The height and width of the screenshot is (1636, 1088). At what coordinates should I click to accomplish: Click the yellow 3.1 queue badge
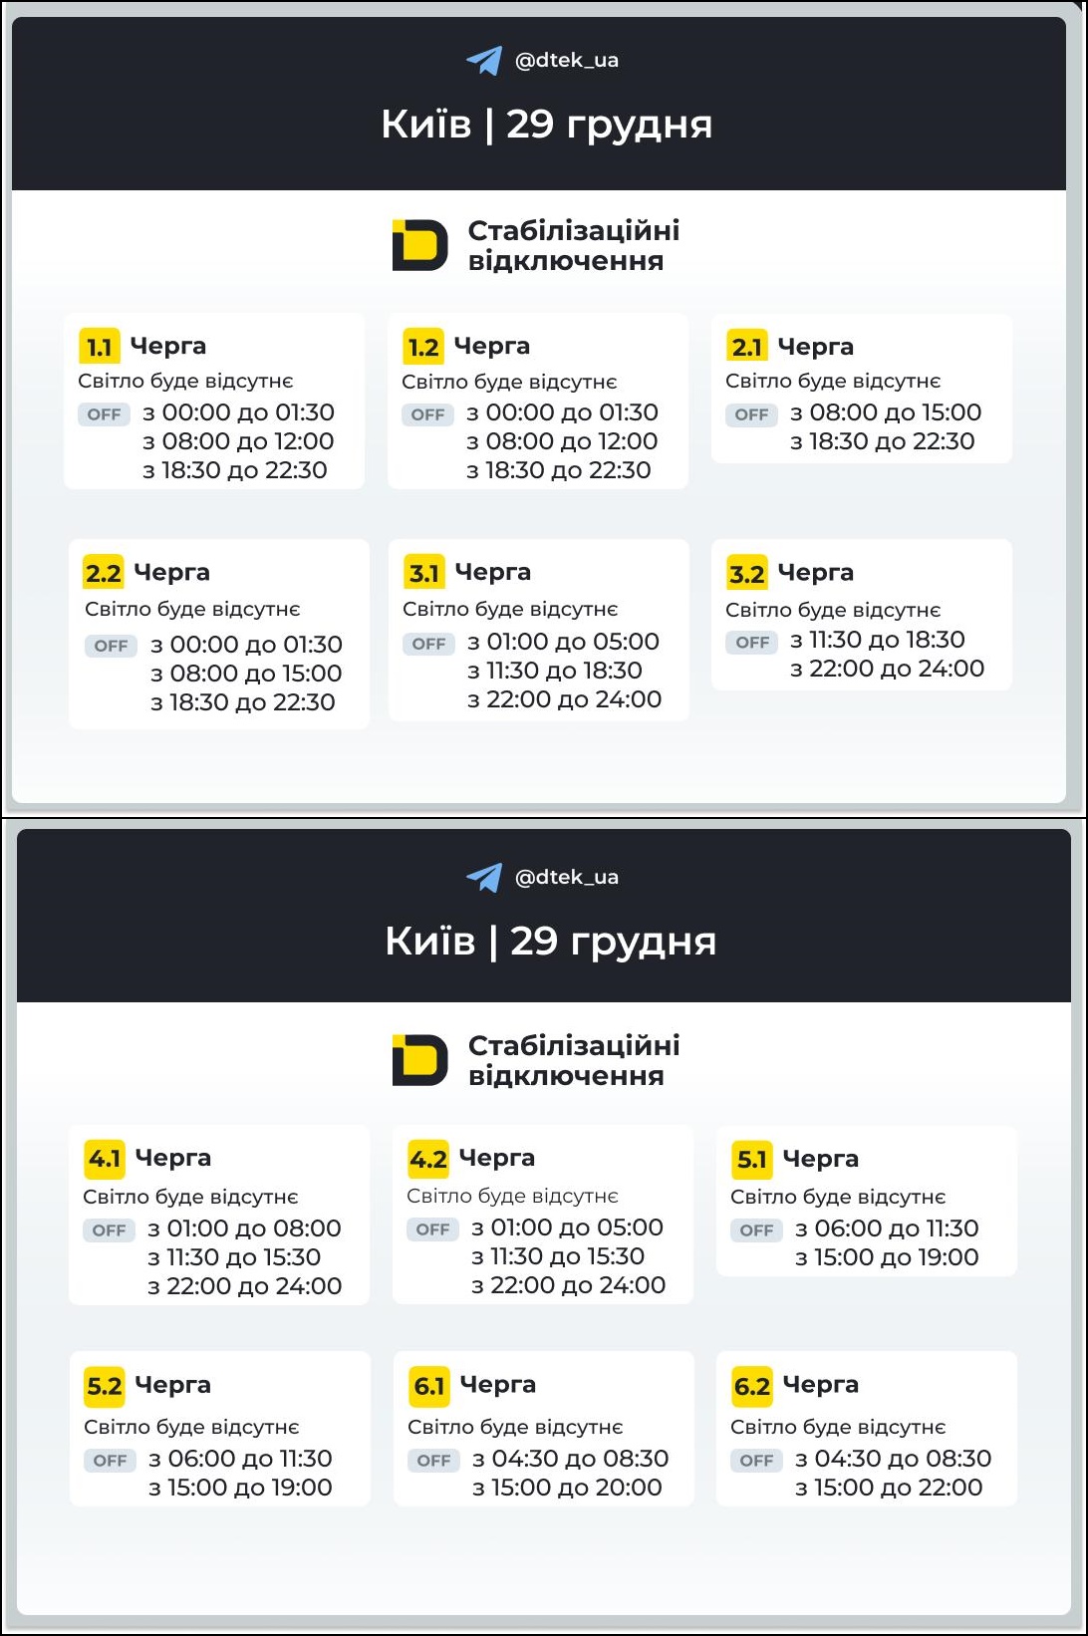tap(424, 573)
